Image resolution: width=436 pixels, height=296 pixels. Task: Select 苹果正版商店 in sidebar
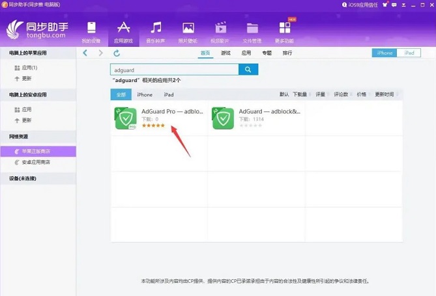click(x=38, y=152)
